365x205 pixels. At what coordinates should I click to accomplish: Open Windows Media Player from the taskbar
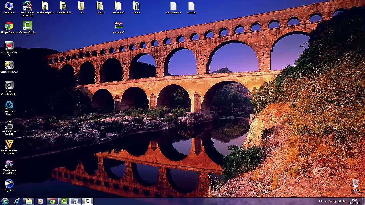pyautogui.click(x=40, y=201)
